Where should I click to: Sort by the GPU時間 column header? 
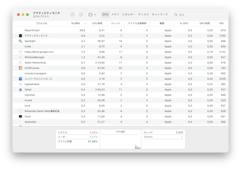tap(205, 23)
